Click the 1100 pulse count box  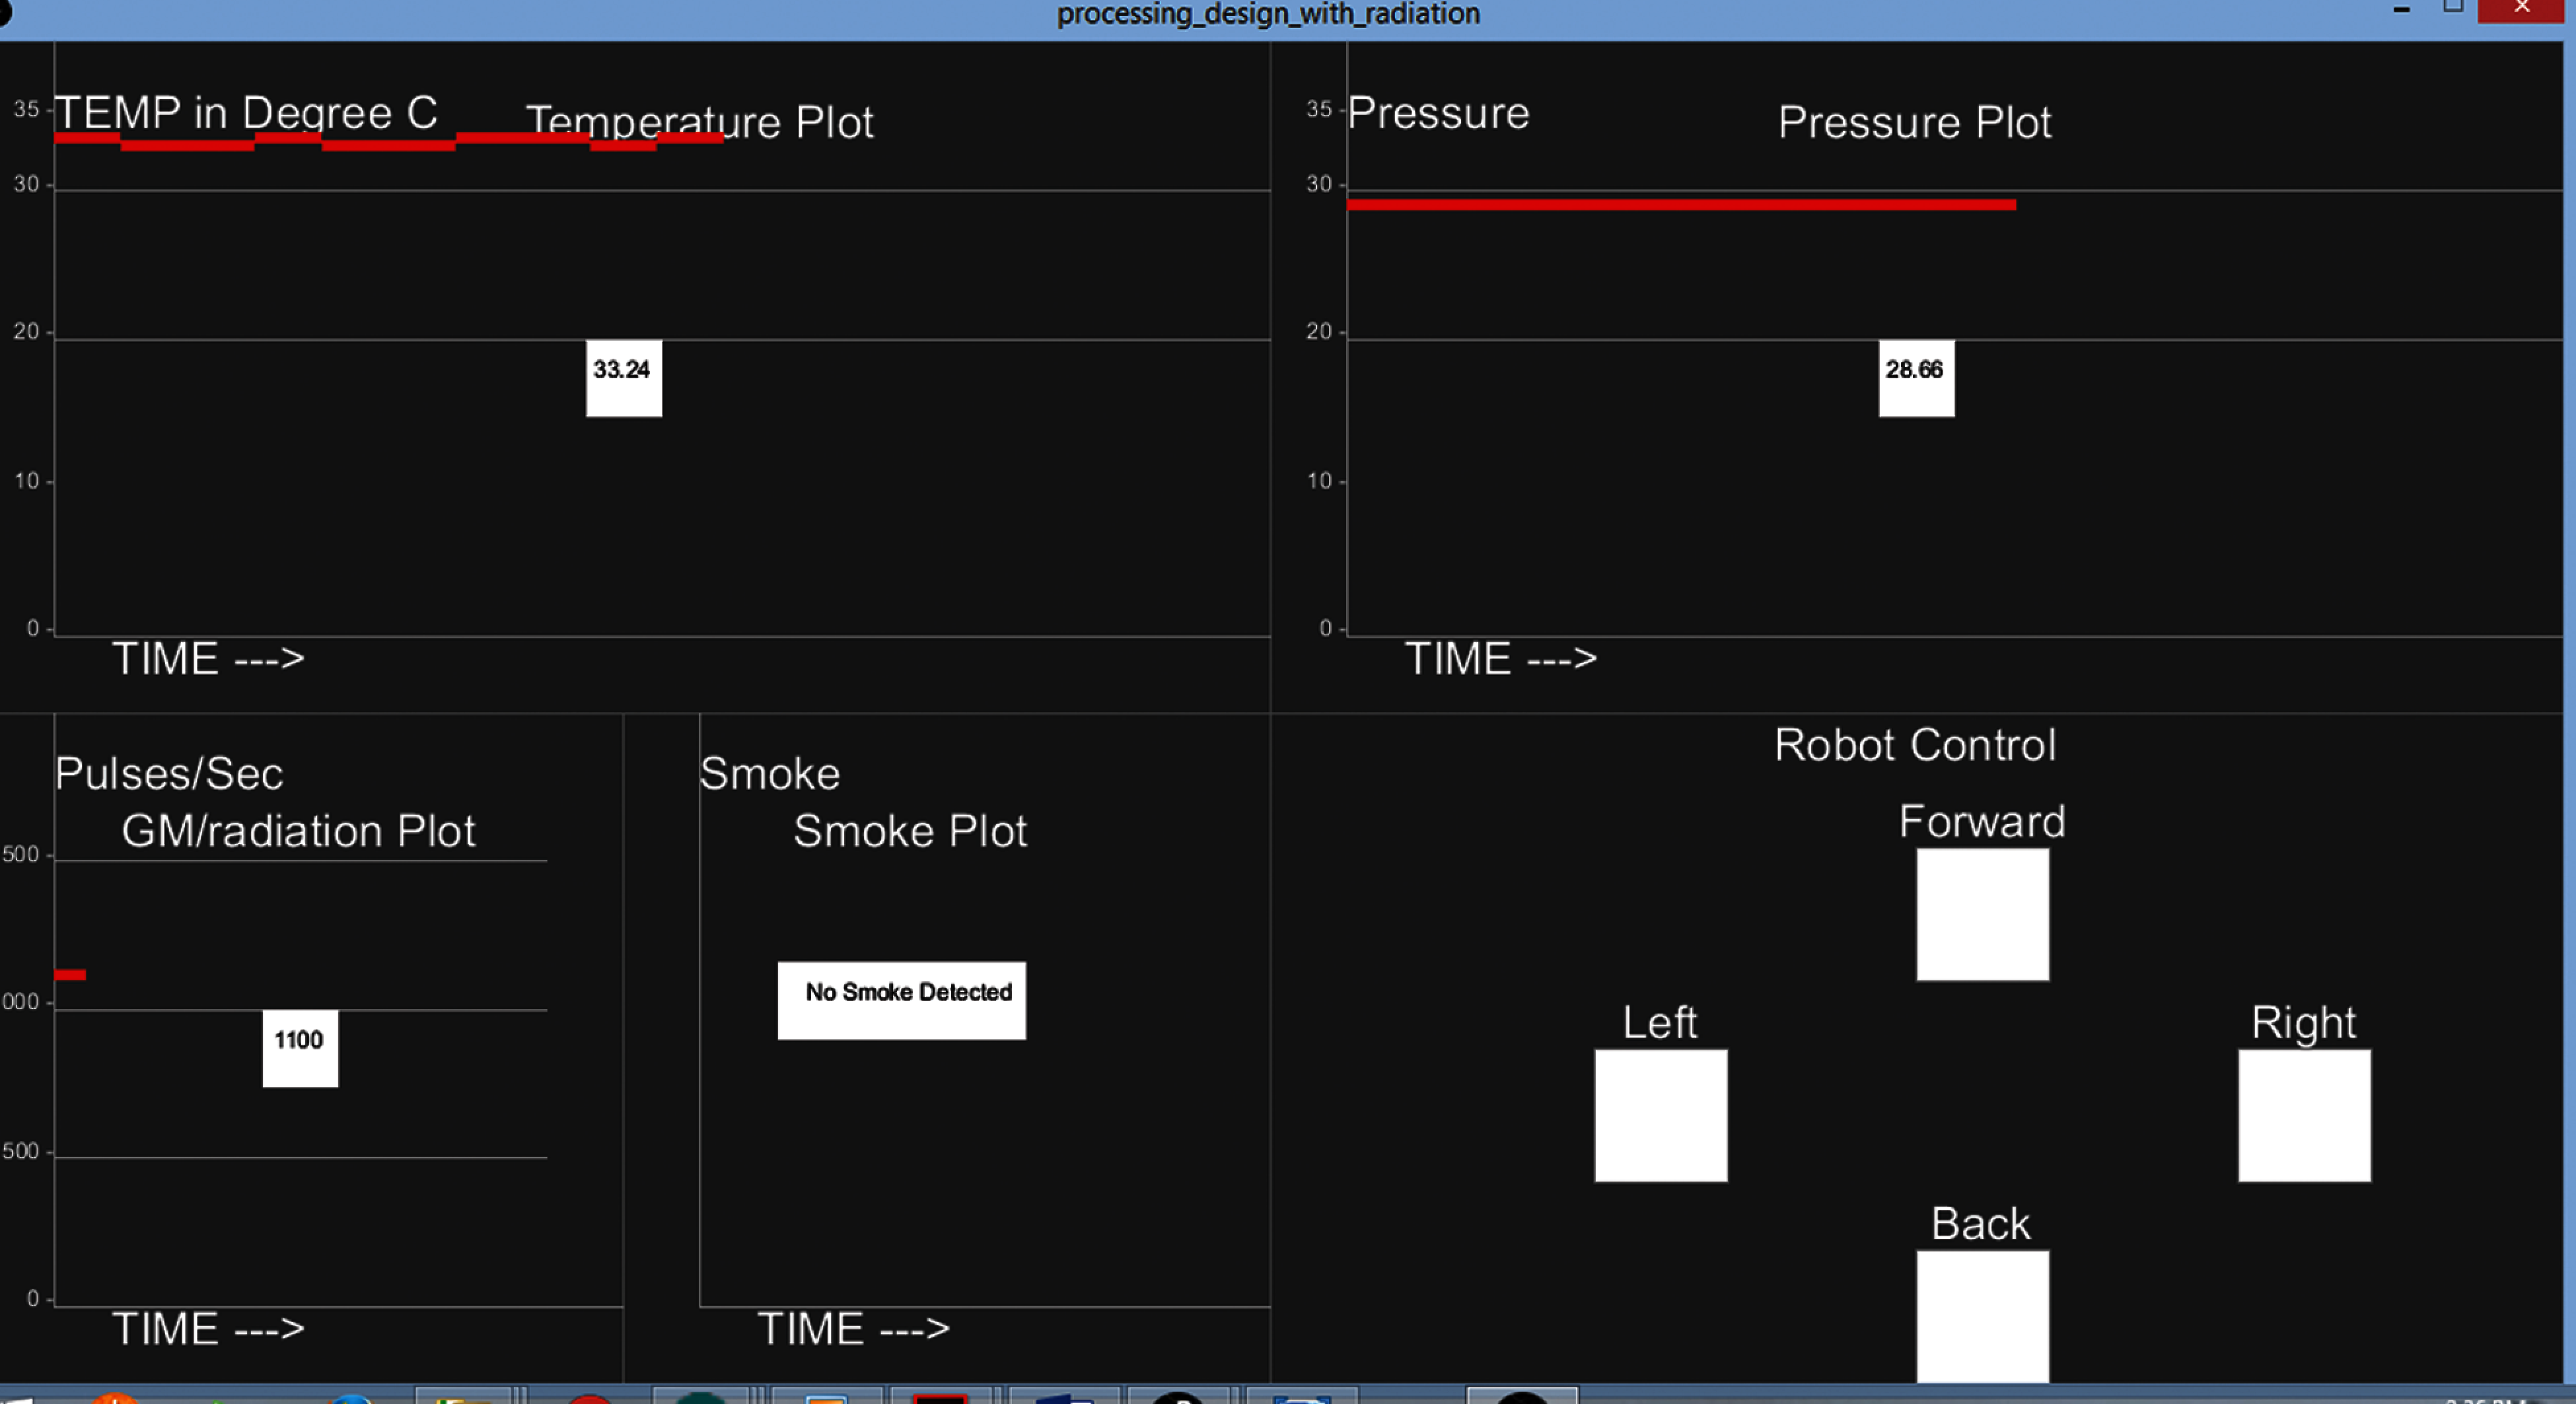point(300,1047)
